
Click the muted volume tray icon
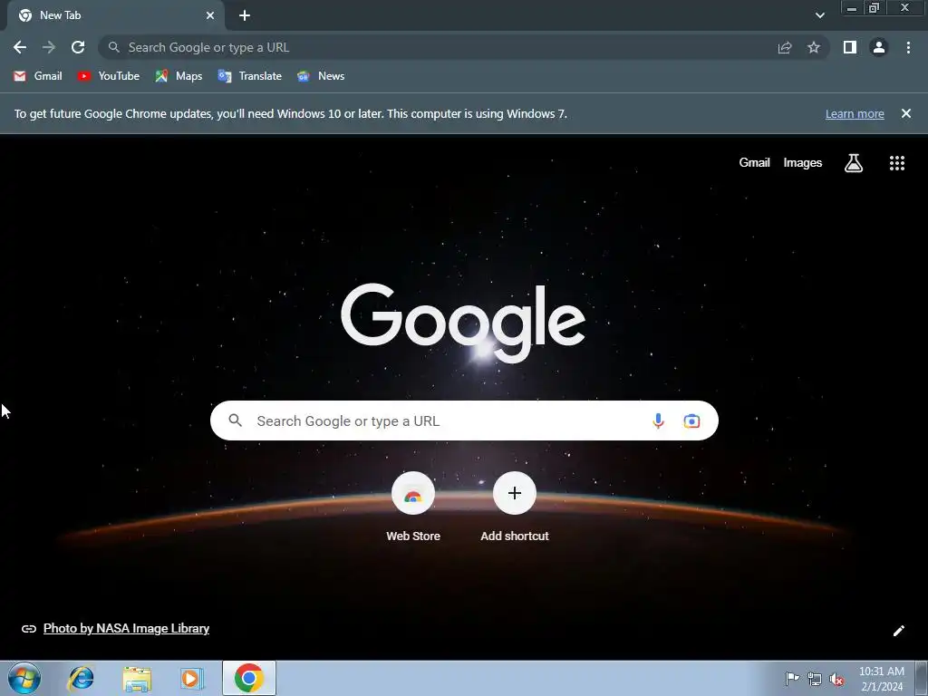click(x=836, y=679)
